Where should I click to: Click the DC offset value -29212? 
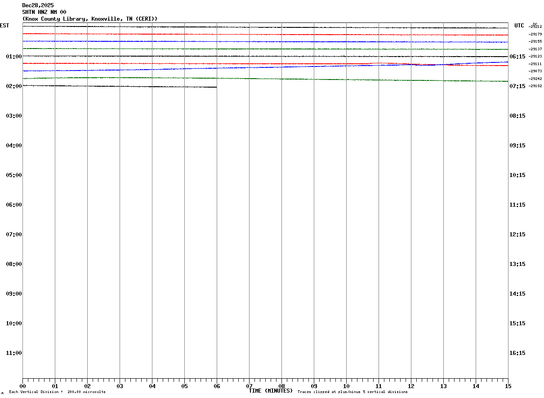[535, 27]
